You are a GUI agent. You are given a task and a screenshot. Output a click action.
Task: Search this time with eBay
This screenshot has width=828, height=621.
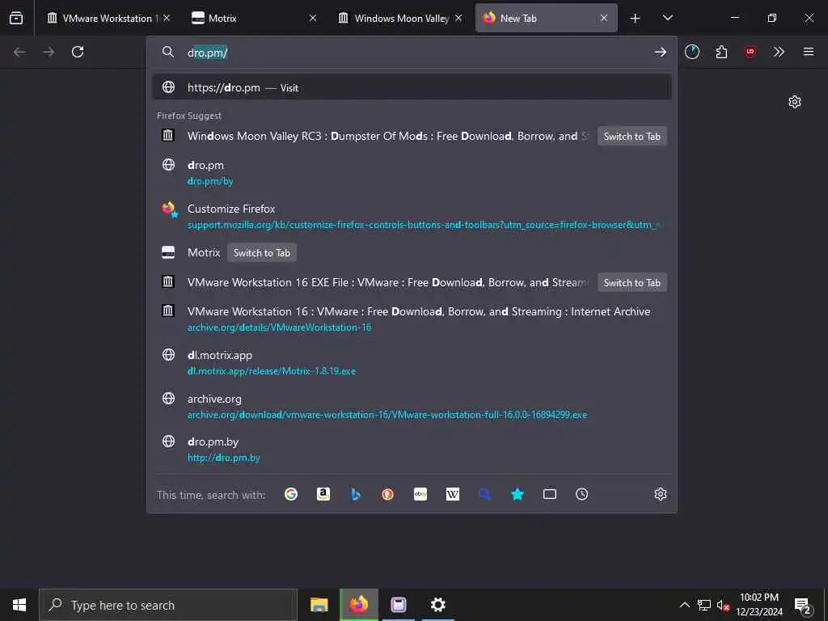point(420,494)
